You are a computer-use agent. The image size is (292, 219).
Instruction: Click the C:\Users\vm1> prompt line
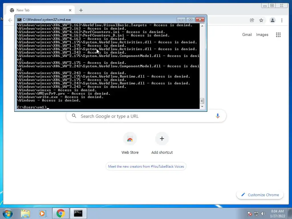point(33,107)
